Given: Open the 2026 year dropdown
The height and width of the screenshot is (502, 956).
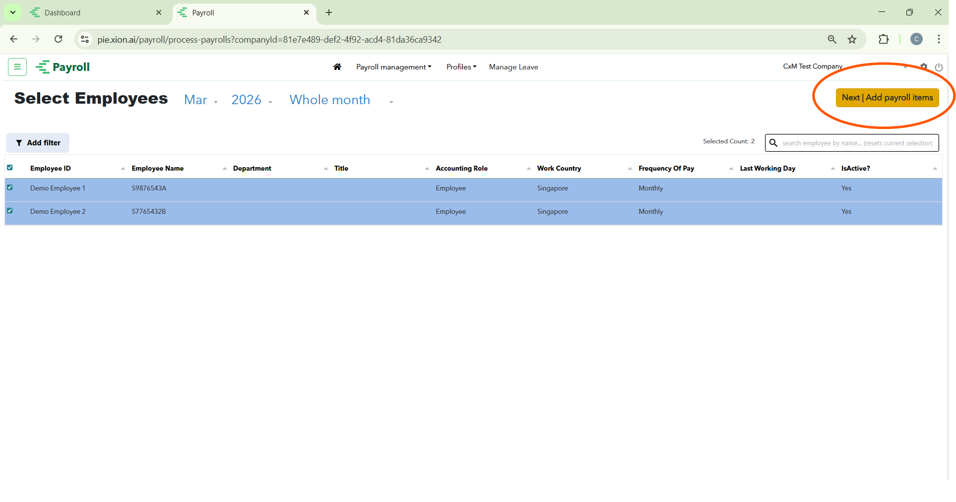Looking at the screenshot, I should tap(252, 100).
